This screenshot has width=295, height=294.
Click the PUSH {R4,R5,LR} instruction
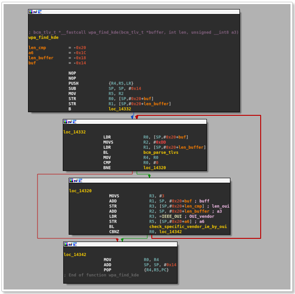(x=101, y=83)
